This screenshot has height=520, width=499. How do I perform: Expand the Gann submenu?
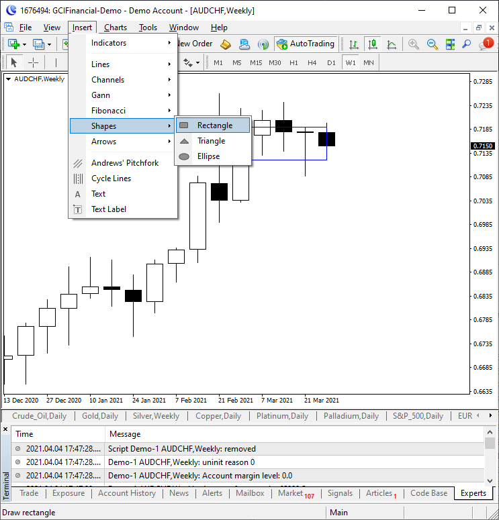pyautogui.click(x=123, y=95)
